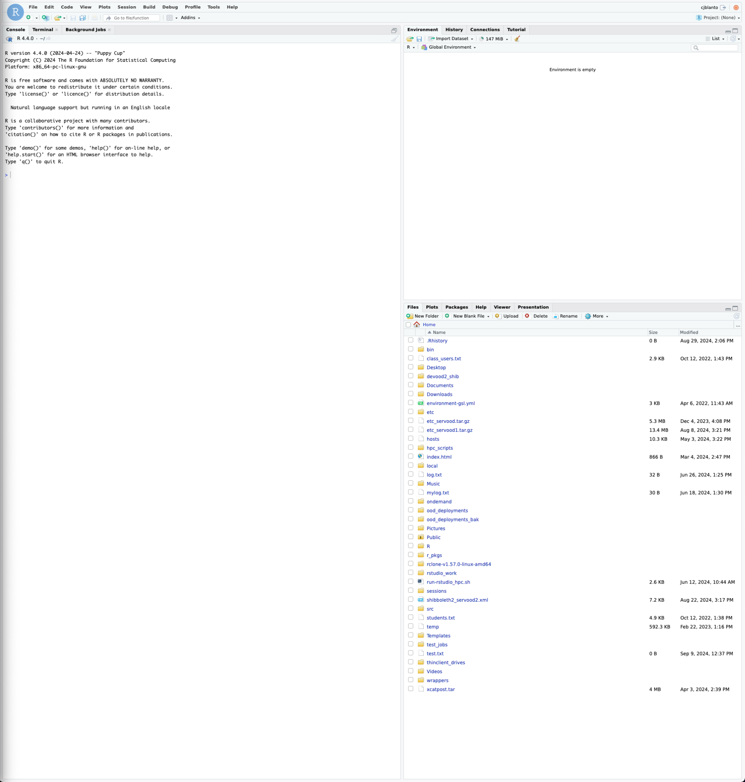Tick the checkbox for the Templates folder
This screenshot has height=782, width=745.
point(411,635)
